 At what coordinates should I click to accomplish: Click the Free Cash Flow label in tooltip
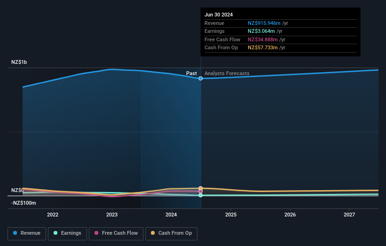point(222,39)
